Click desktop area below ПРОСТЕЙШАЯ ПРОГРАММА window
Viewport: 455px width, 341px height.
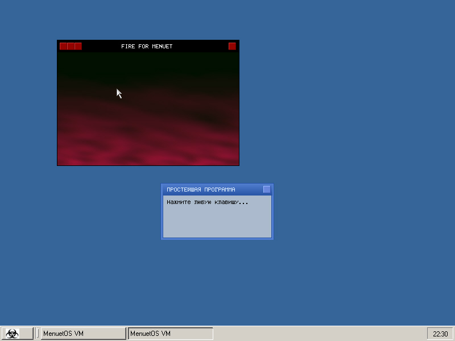(x=217, y=278)
